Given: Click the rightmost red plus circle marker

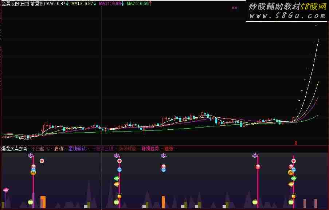Looking at the screenshot, I should coord(294,161).
